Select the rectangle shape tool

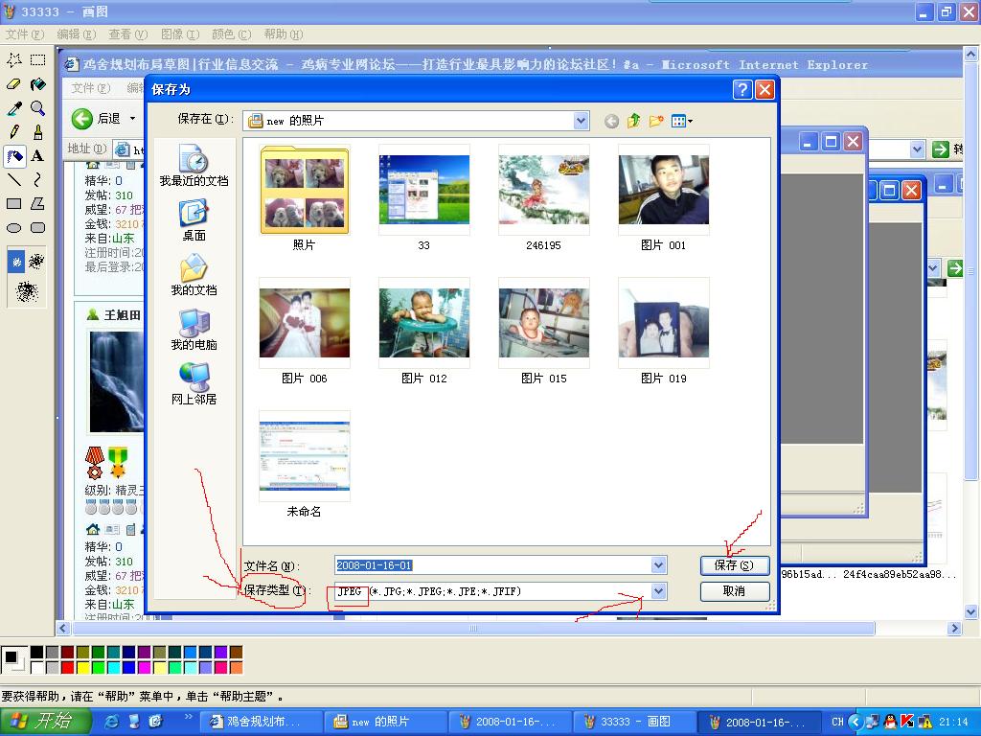14,203
